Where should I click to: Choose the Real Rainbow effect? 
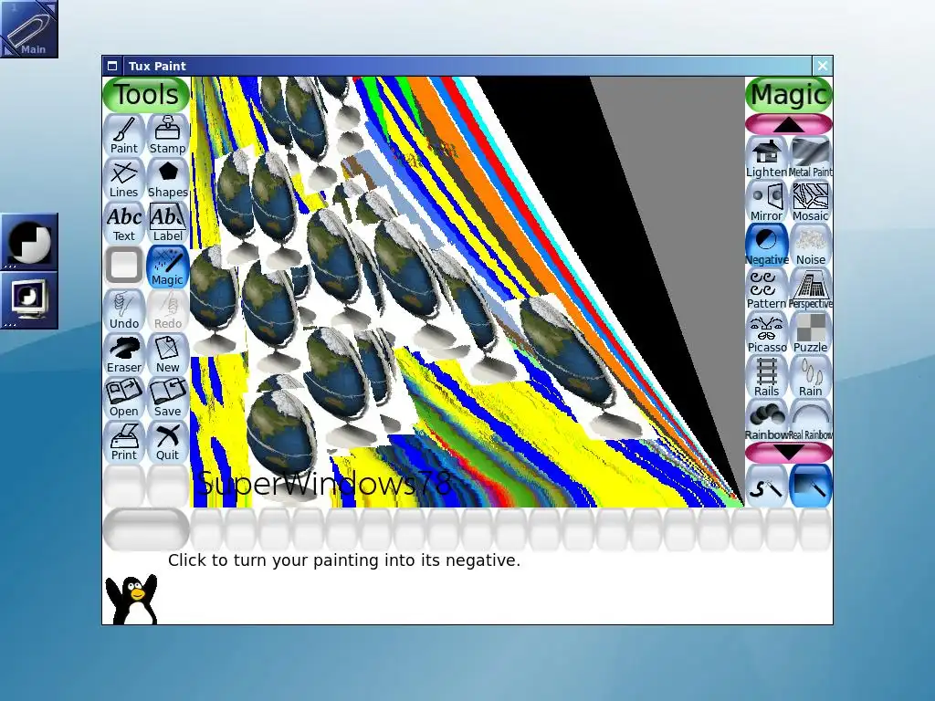(811, 421)
